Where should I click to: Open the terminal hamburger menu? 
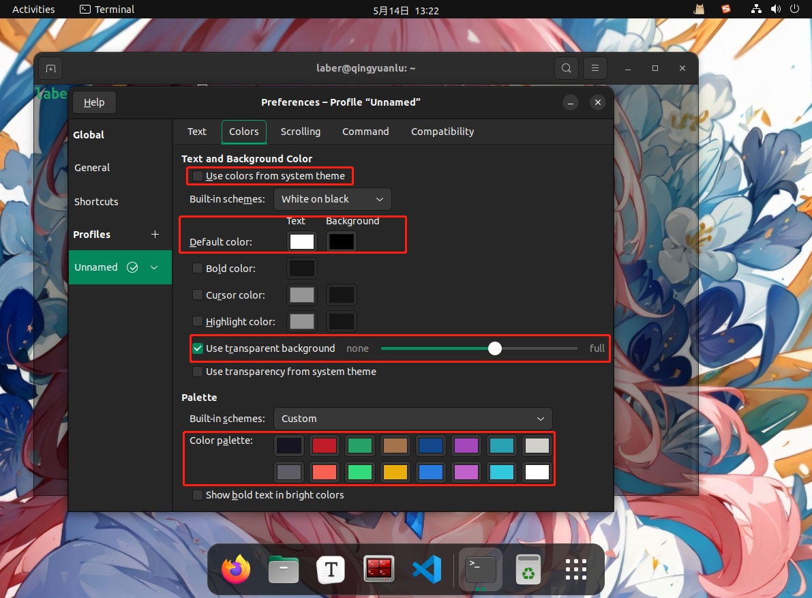(x=595, y=68)
